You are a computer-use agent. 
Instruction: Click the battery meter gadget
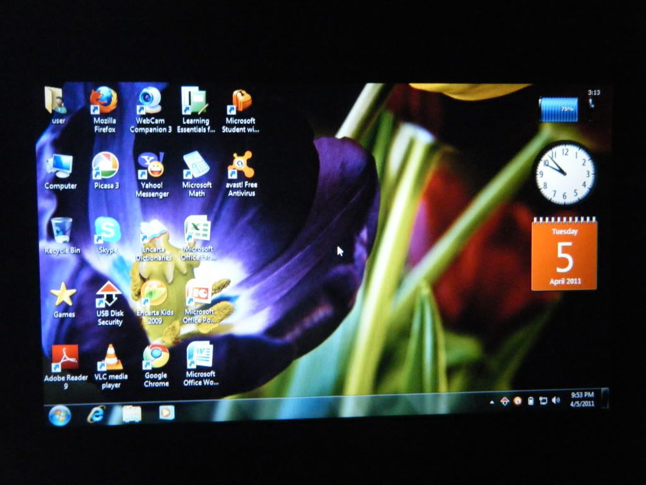click(559, 109)
